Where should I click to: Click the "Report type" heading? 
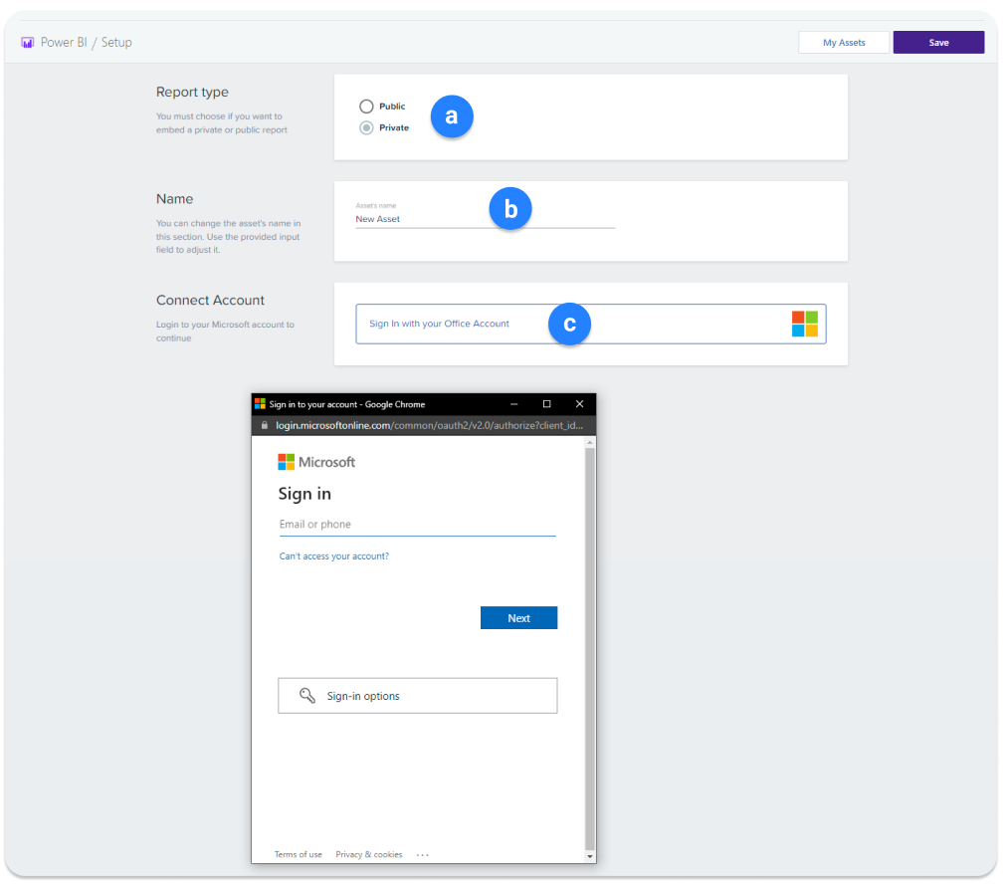[192, 92]
